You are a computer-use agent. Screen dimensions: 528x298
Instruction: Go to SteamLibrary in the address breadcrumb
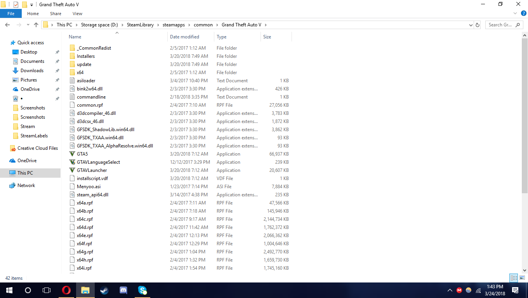click(x=140, y=25)
